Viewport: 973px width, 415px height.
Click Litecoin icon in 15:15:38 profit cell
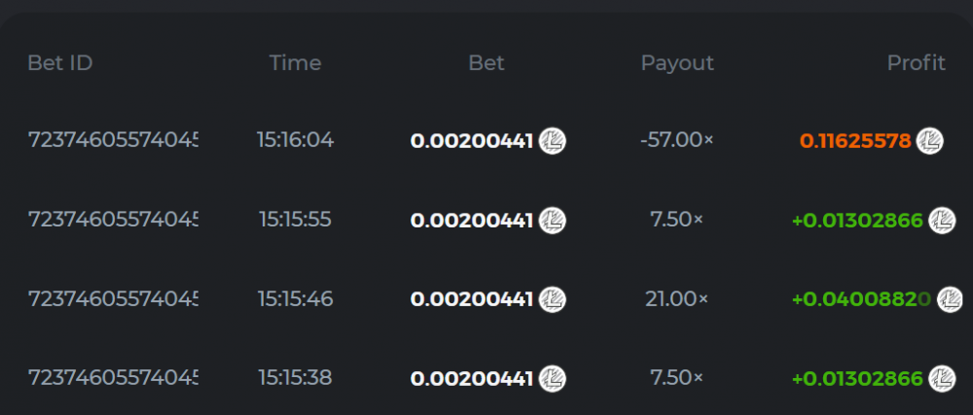942,378
